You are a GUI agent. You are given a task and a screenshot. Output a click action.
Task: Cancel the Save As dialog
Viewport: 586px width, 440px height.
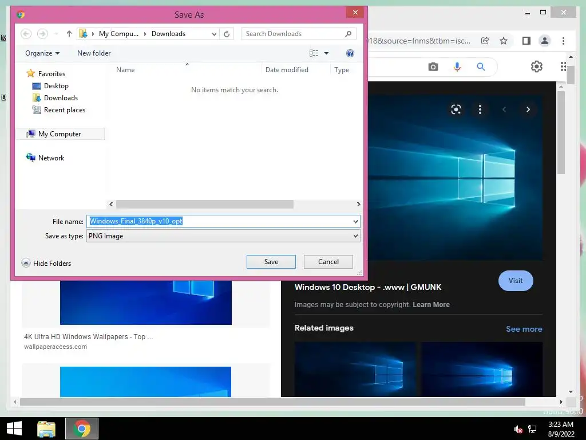pyautogui.click(x=328, y=261)
